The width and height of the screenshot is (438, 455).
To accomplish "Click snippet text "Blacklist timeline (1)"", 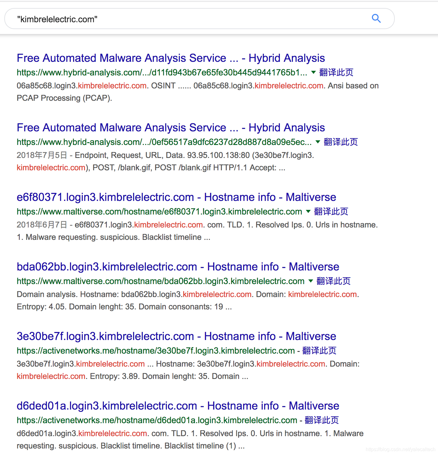I will (x=200, y=446).
